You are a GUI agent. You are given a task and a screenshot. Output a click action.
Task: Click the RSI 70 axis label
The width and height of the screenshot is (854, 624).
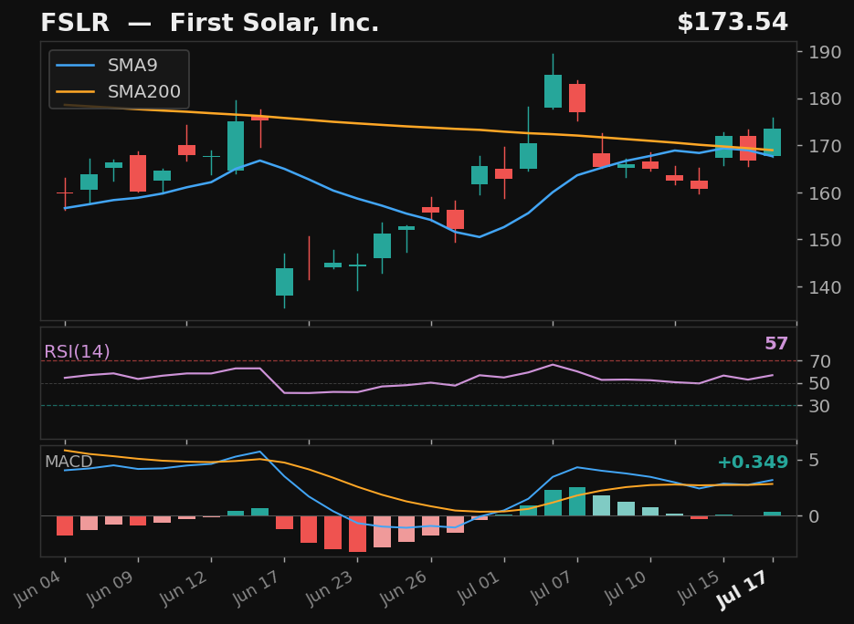point(819,361)
